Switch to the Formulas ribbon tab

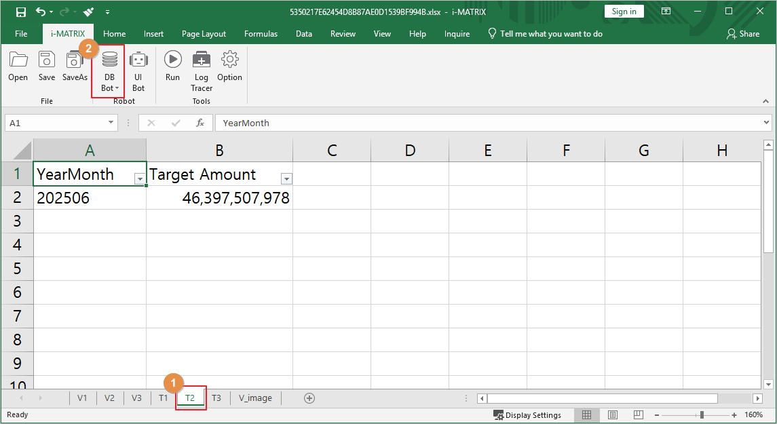(x=261, y=34)
